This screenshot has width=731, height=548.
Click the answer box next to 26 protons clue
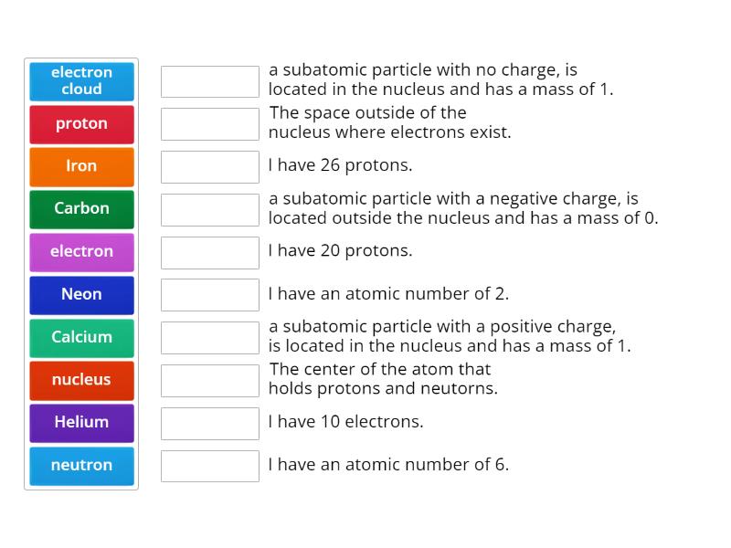click(x=209, y=166)
